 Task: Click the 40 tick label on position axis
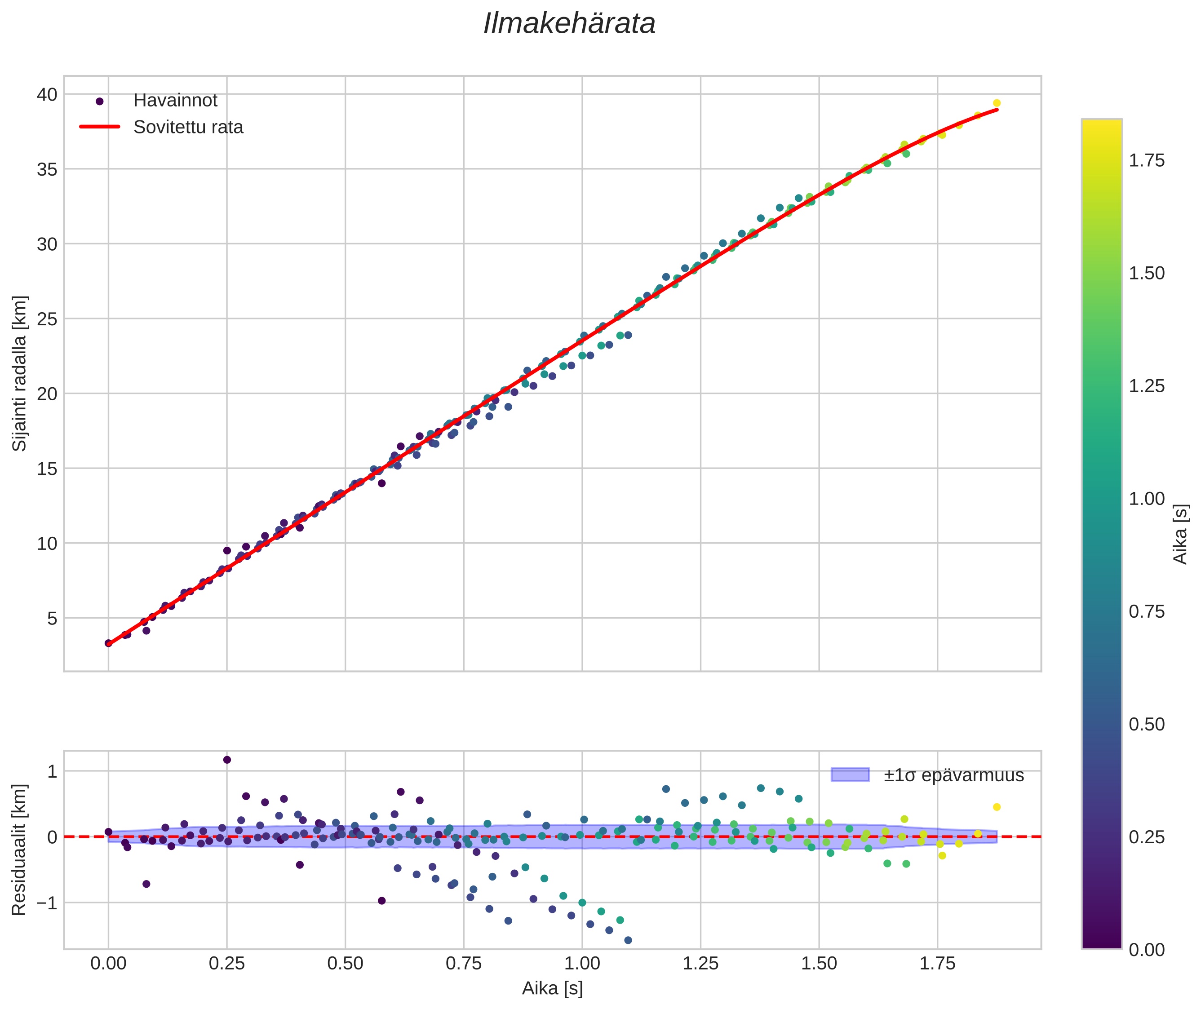[x=48, y=94]
